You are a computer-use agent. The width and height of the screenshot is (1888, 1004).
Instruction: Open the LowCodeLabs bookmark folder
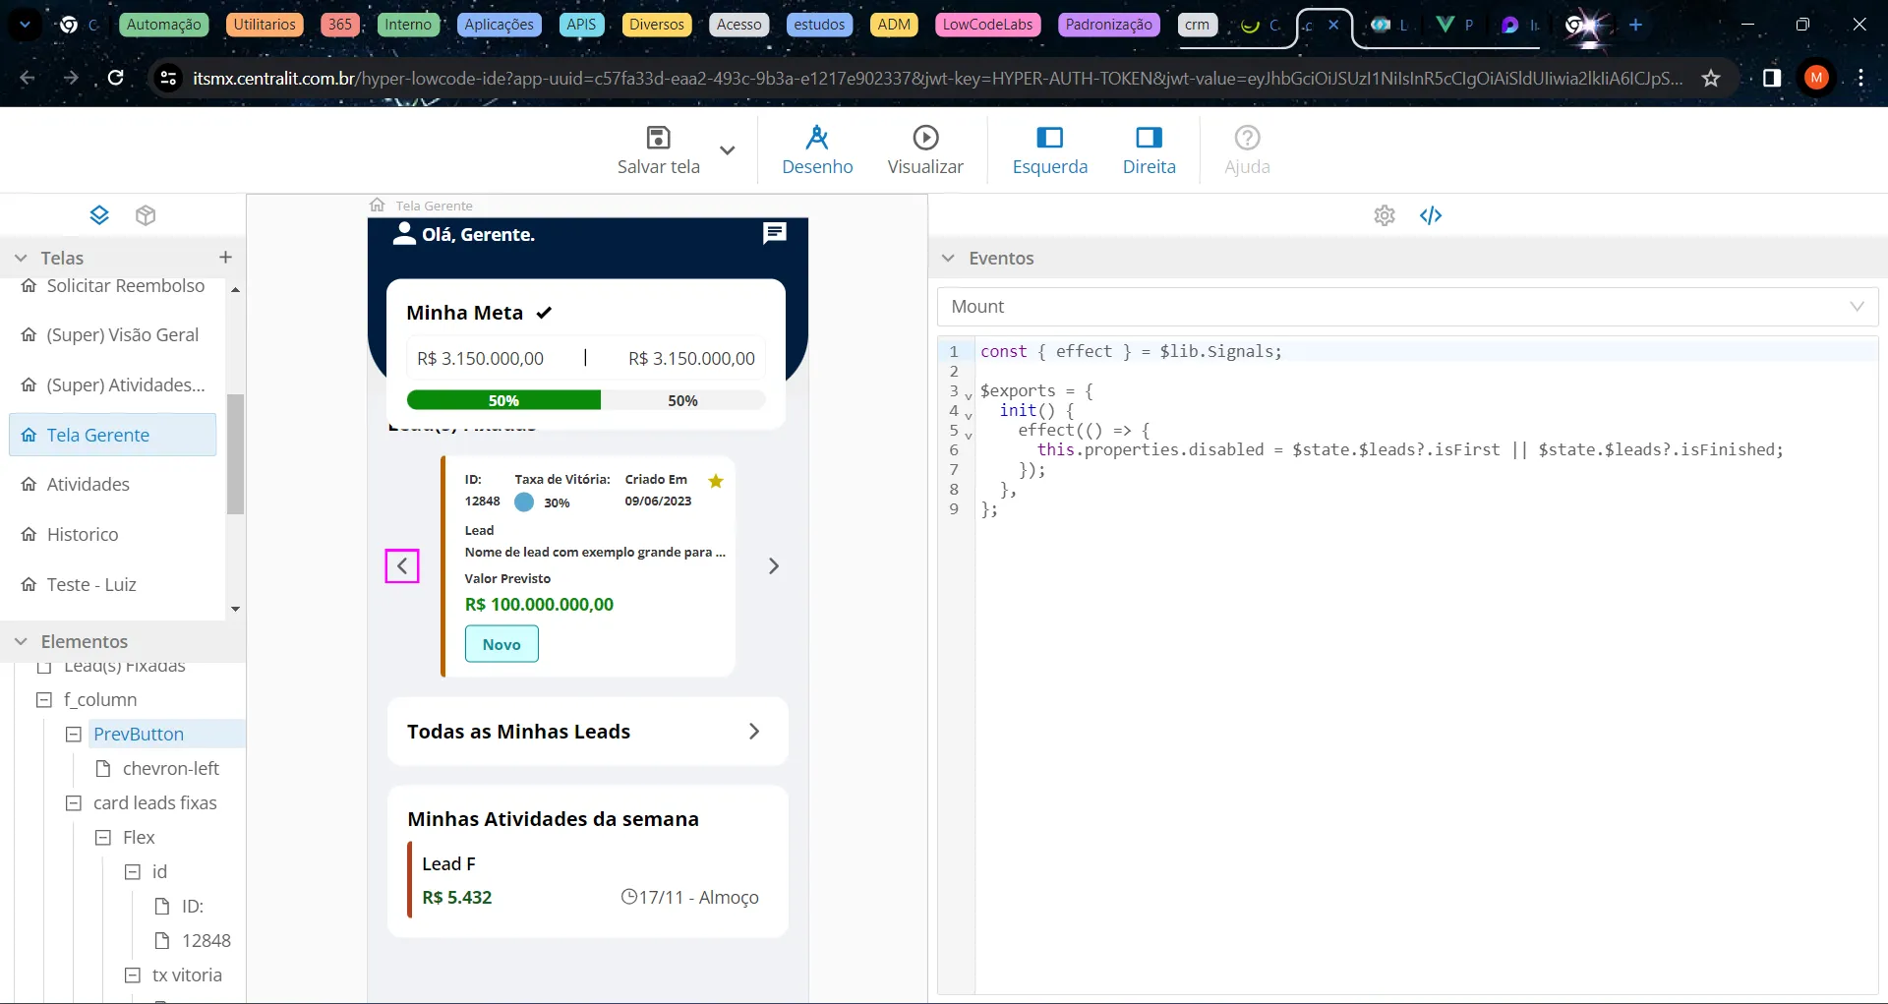[988, 25]
